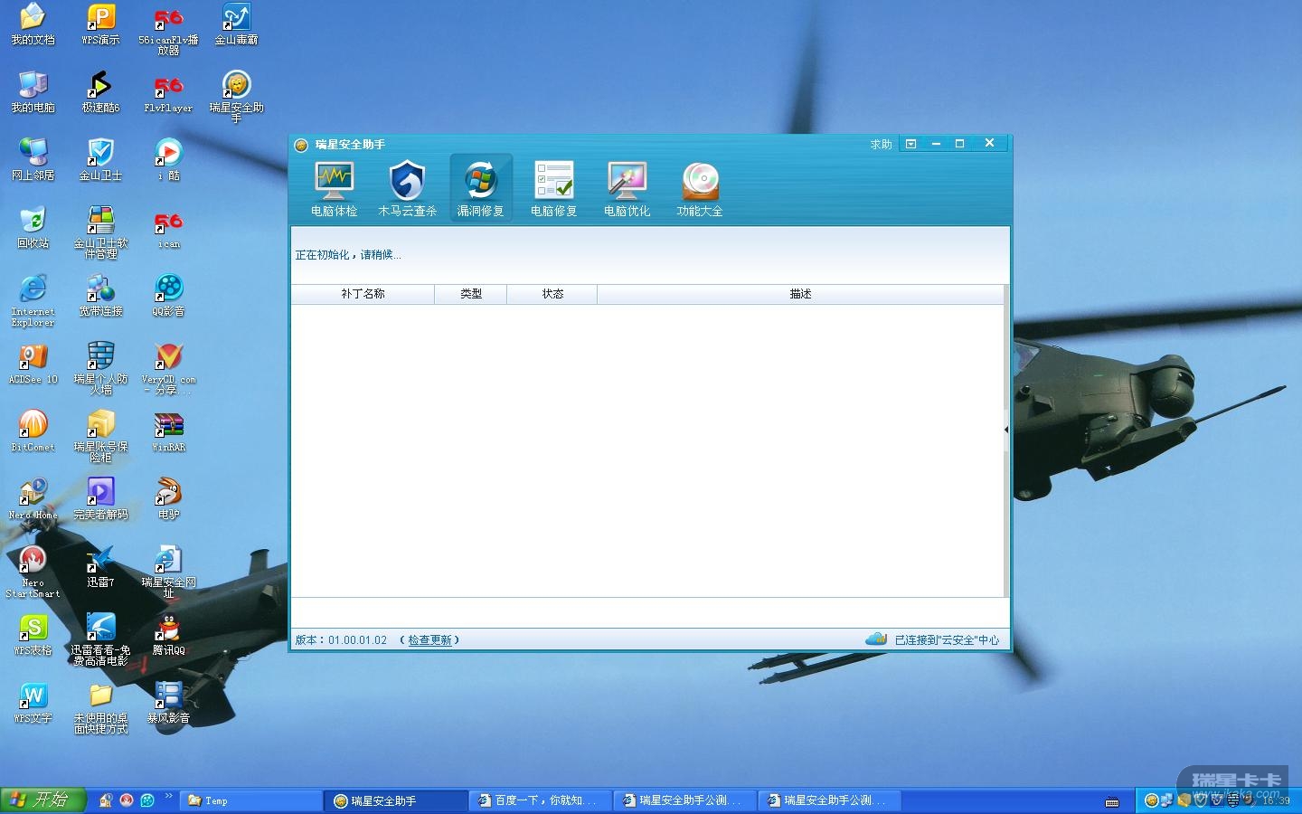Select the 腾讯QQ desktop shortcut

pyautogui.click(x=168, y=635)
